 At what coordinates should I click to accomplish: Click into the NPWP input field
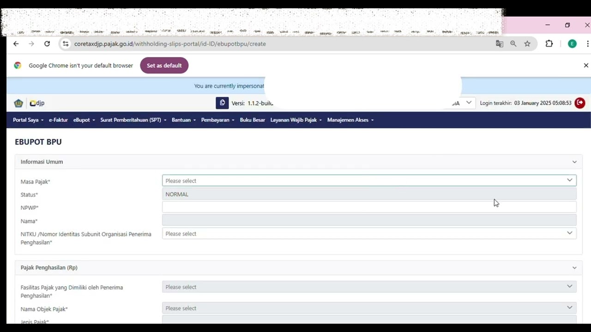[x=369, y=207]
